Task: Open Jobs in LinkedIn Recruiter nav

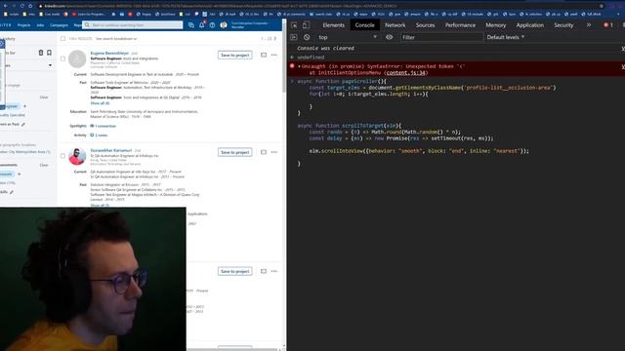Action: 40,25
